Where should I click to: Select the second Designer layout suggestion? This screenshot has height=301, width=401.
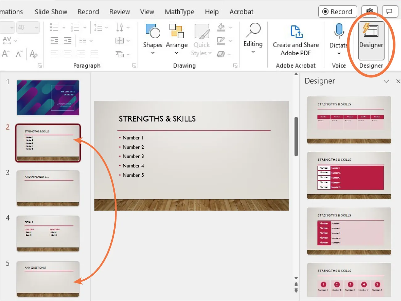tap(349, 175)
